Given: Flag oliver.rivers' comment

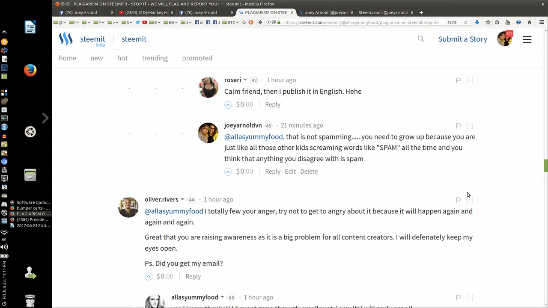Looking at the screenshot, I should [x=458, y=200].
